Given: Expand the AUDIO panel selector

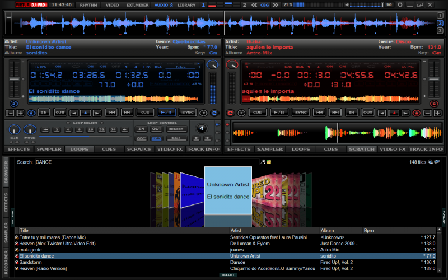Looking at the screenshot, I should (x=164, y=5).
